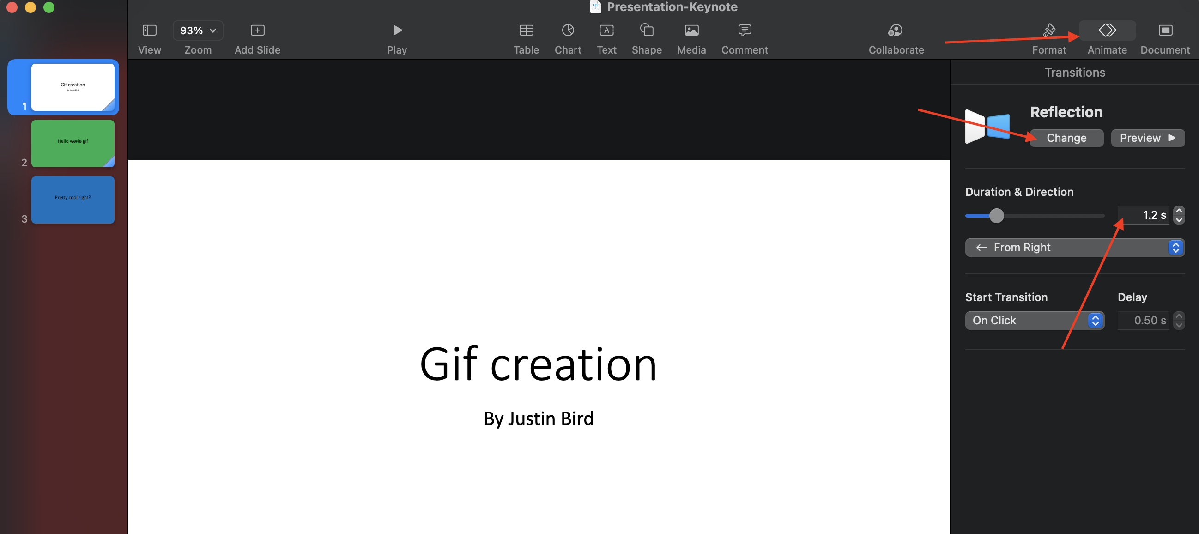The width and height of the screenshot is (1199, 534).
Task: Add a Text box
Action: point(606,30)
